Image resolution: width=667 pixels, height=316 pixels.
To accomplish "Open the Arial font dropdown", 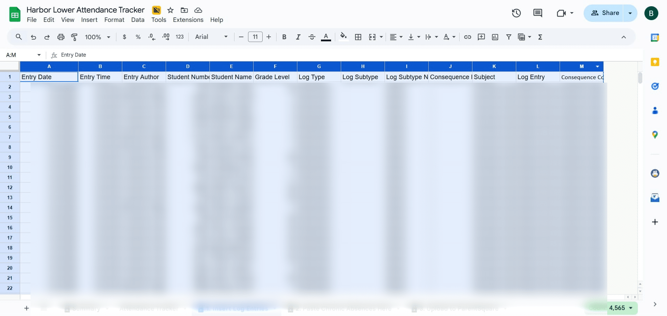I will (x=211, y=37).
